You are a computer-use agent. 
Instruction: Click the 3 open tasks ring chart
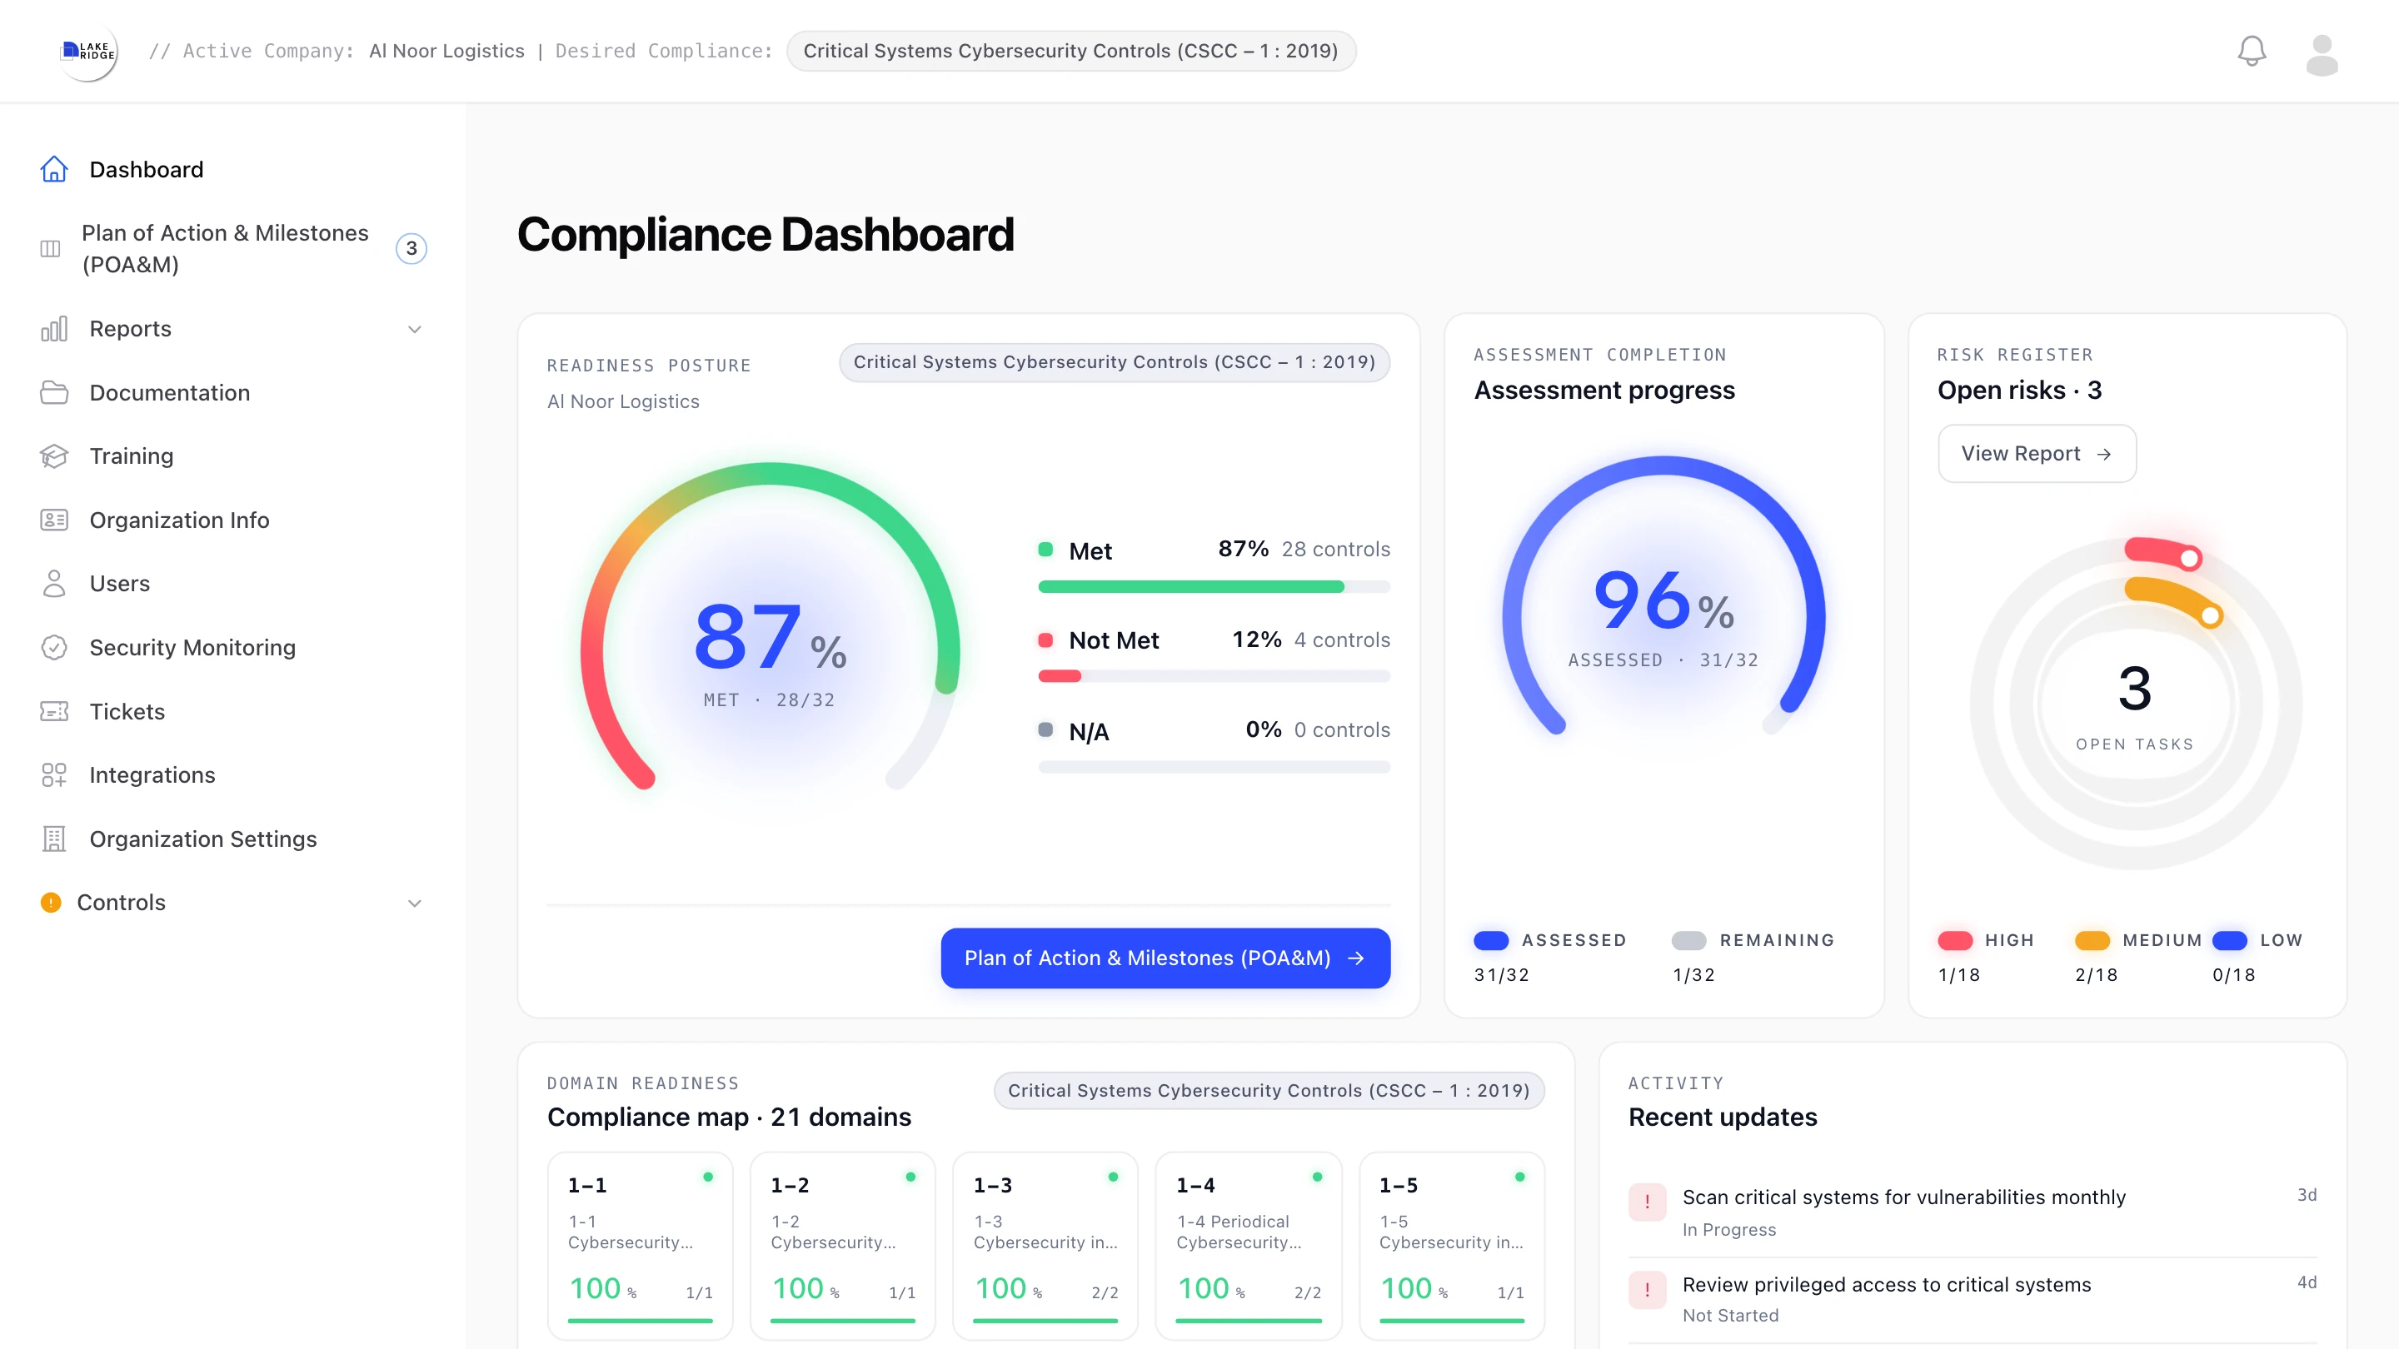point(2136,704)
